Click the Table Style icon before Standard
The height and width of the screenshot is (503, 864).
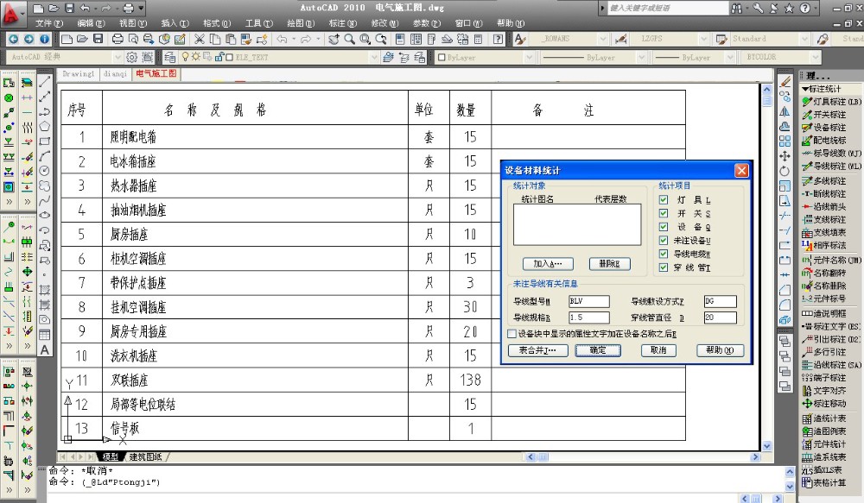click(x=721, y=39)
